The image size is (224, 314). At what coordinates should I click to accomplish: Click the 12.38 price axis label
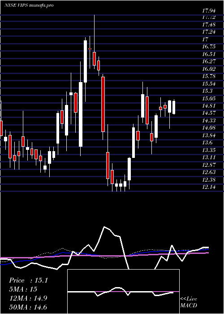point(209,179)
